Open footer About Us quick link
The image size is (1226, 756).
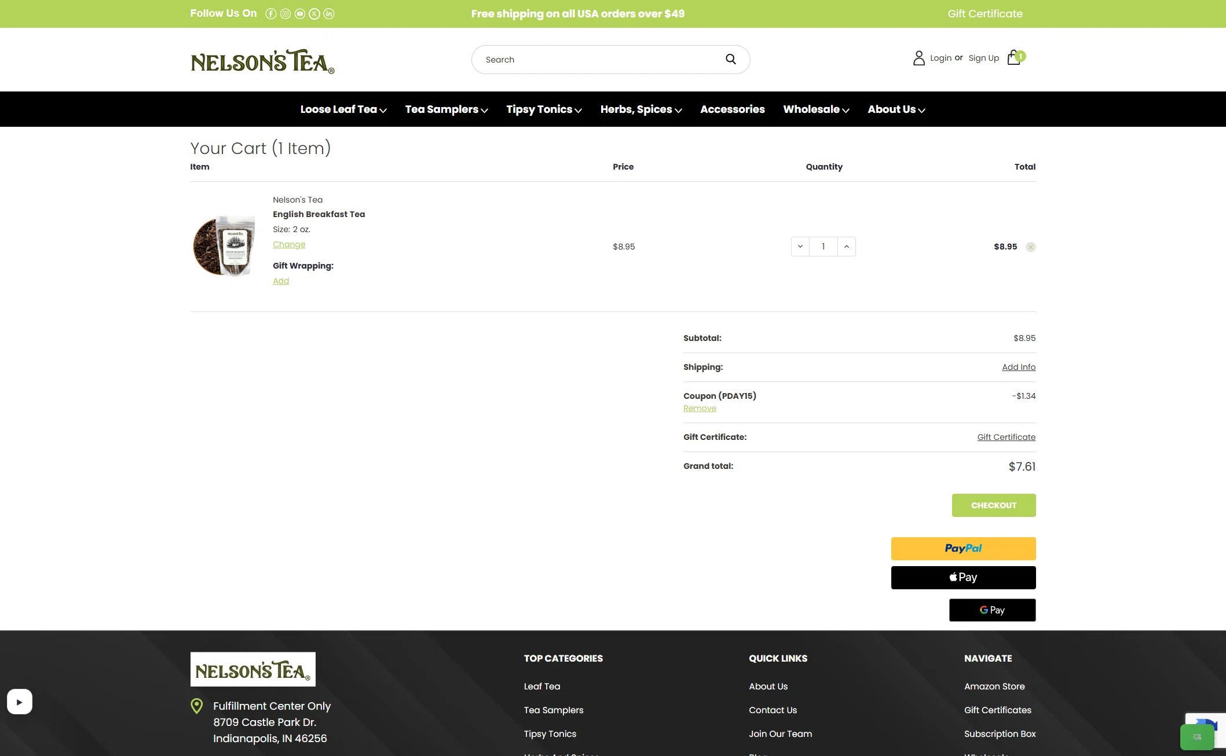point(768,687)
